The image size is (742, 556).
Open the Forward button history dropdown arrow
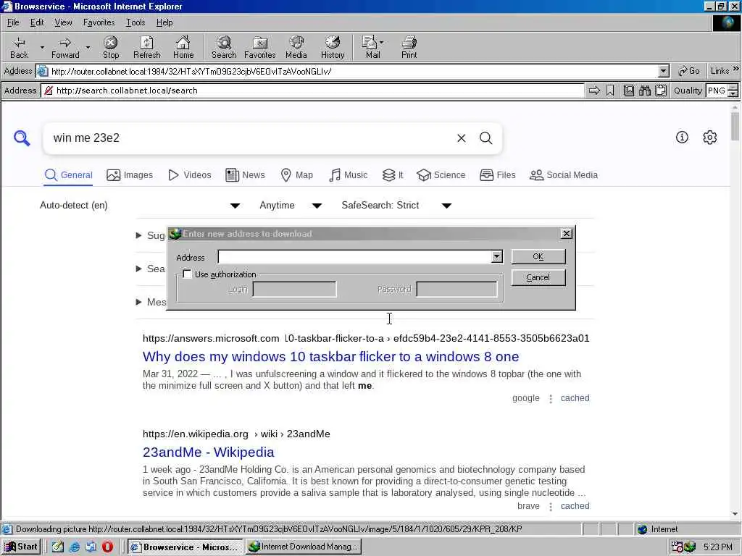click(88, 47)
